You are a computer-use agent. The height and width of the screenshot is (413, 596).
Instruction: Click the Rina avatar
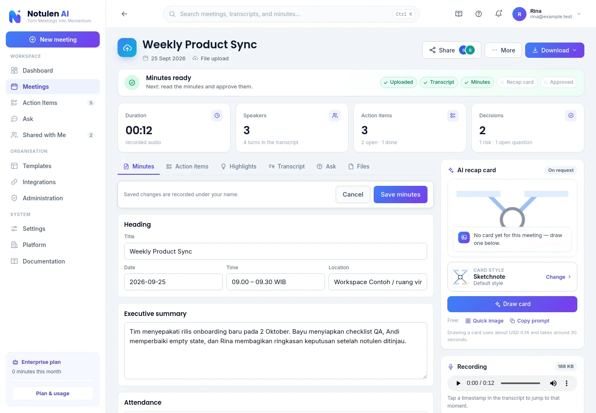click(519, 14)
